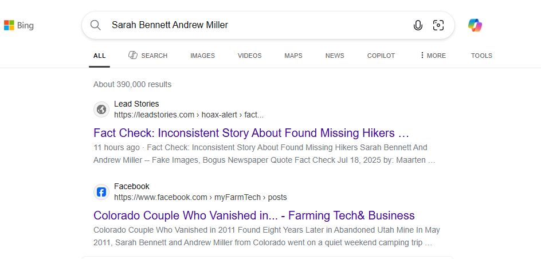Open Colorado Couple Who Vanished result
Image resolution: width=541 pixels, height=259 pixels.
254,215
